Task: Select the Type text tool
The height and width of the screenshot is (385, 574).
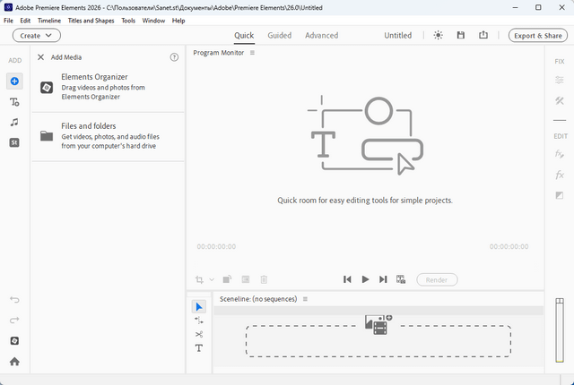Action: click(199, 348)
